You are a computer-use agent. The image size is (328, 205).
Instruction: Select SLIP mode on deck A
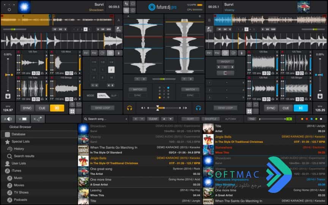[114, 96]
